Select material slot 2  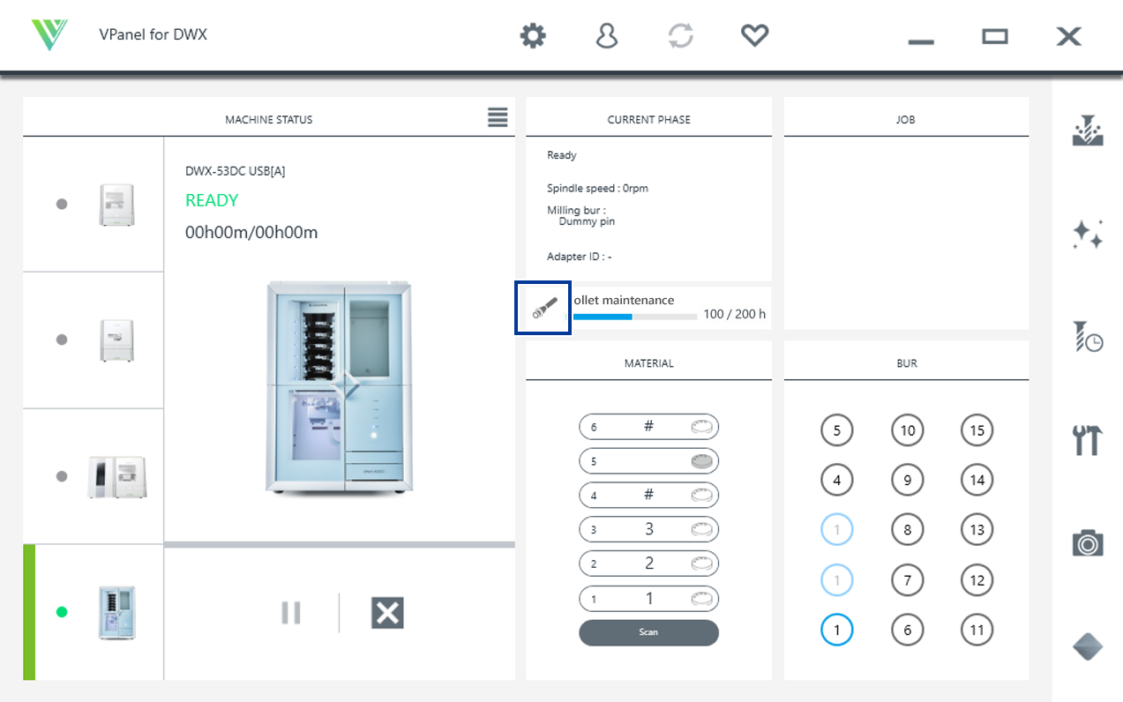tap(648, 564)
